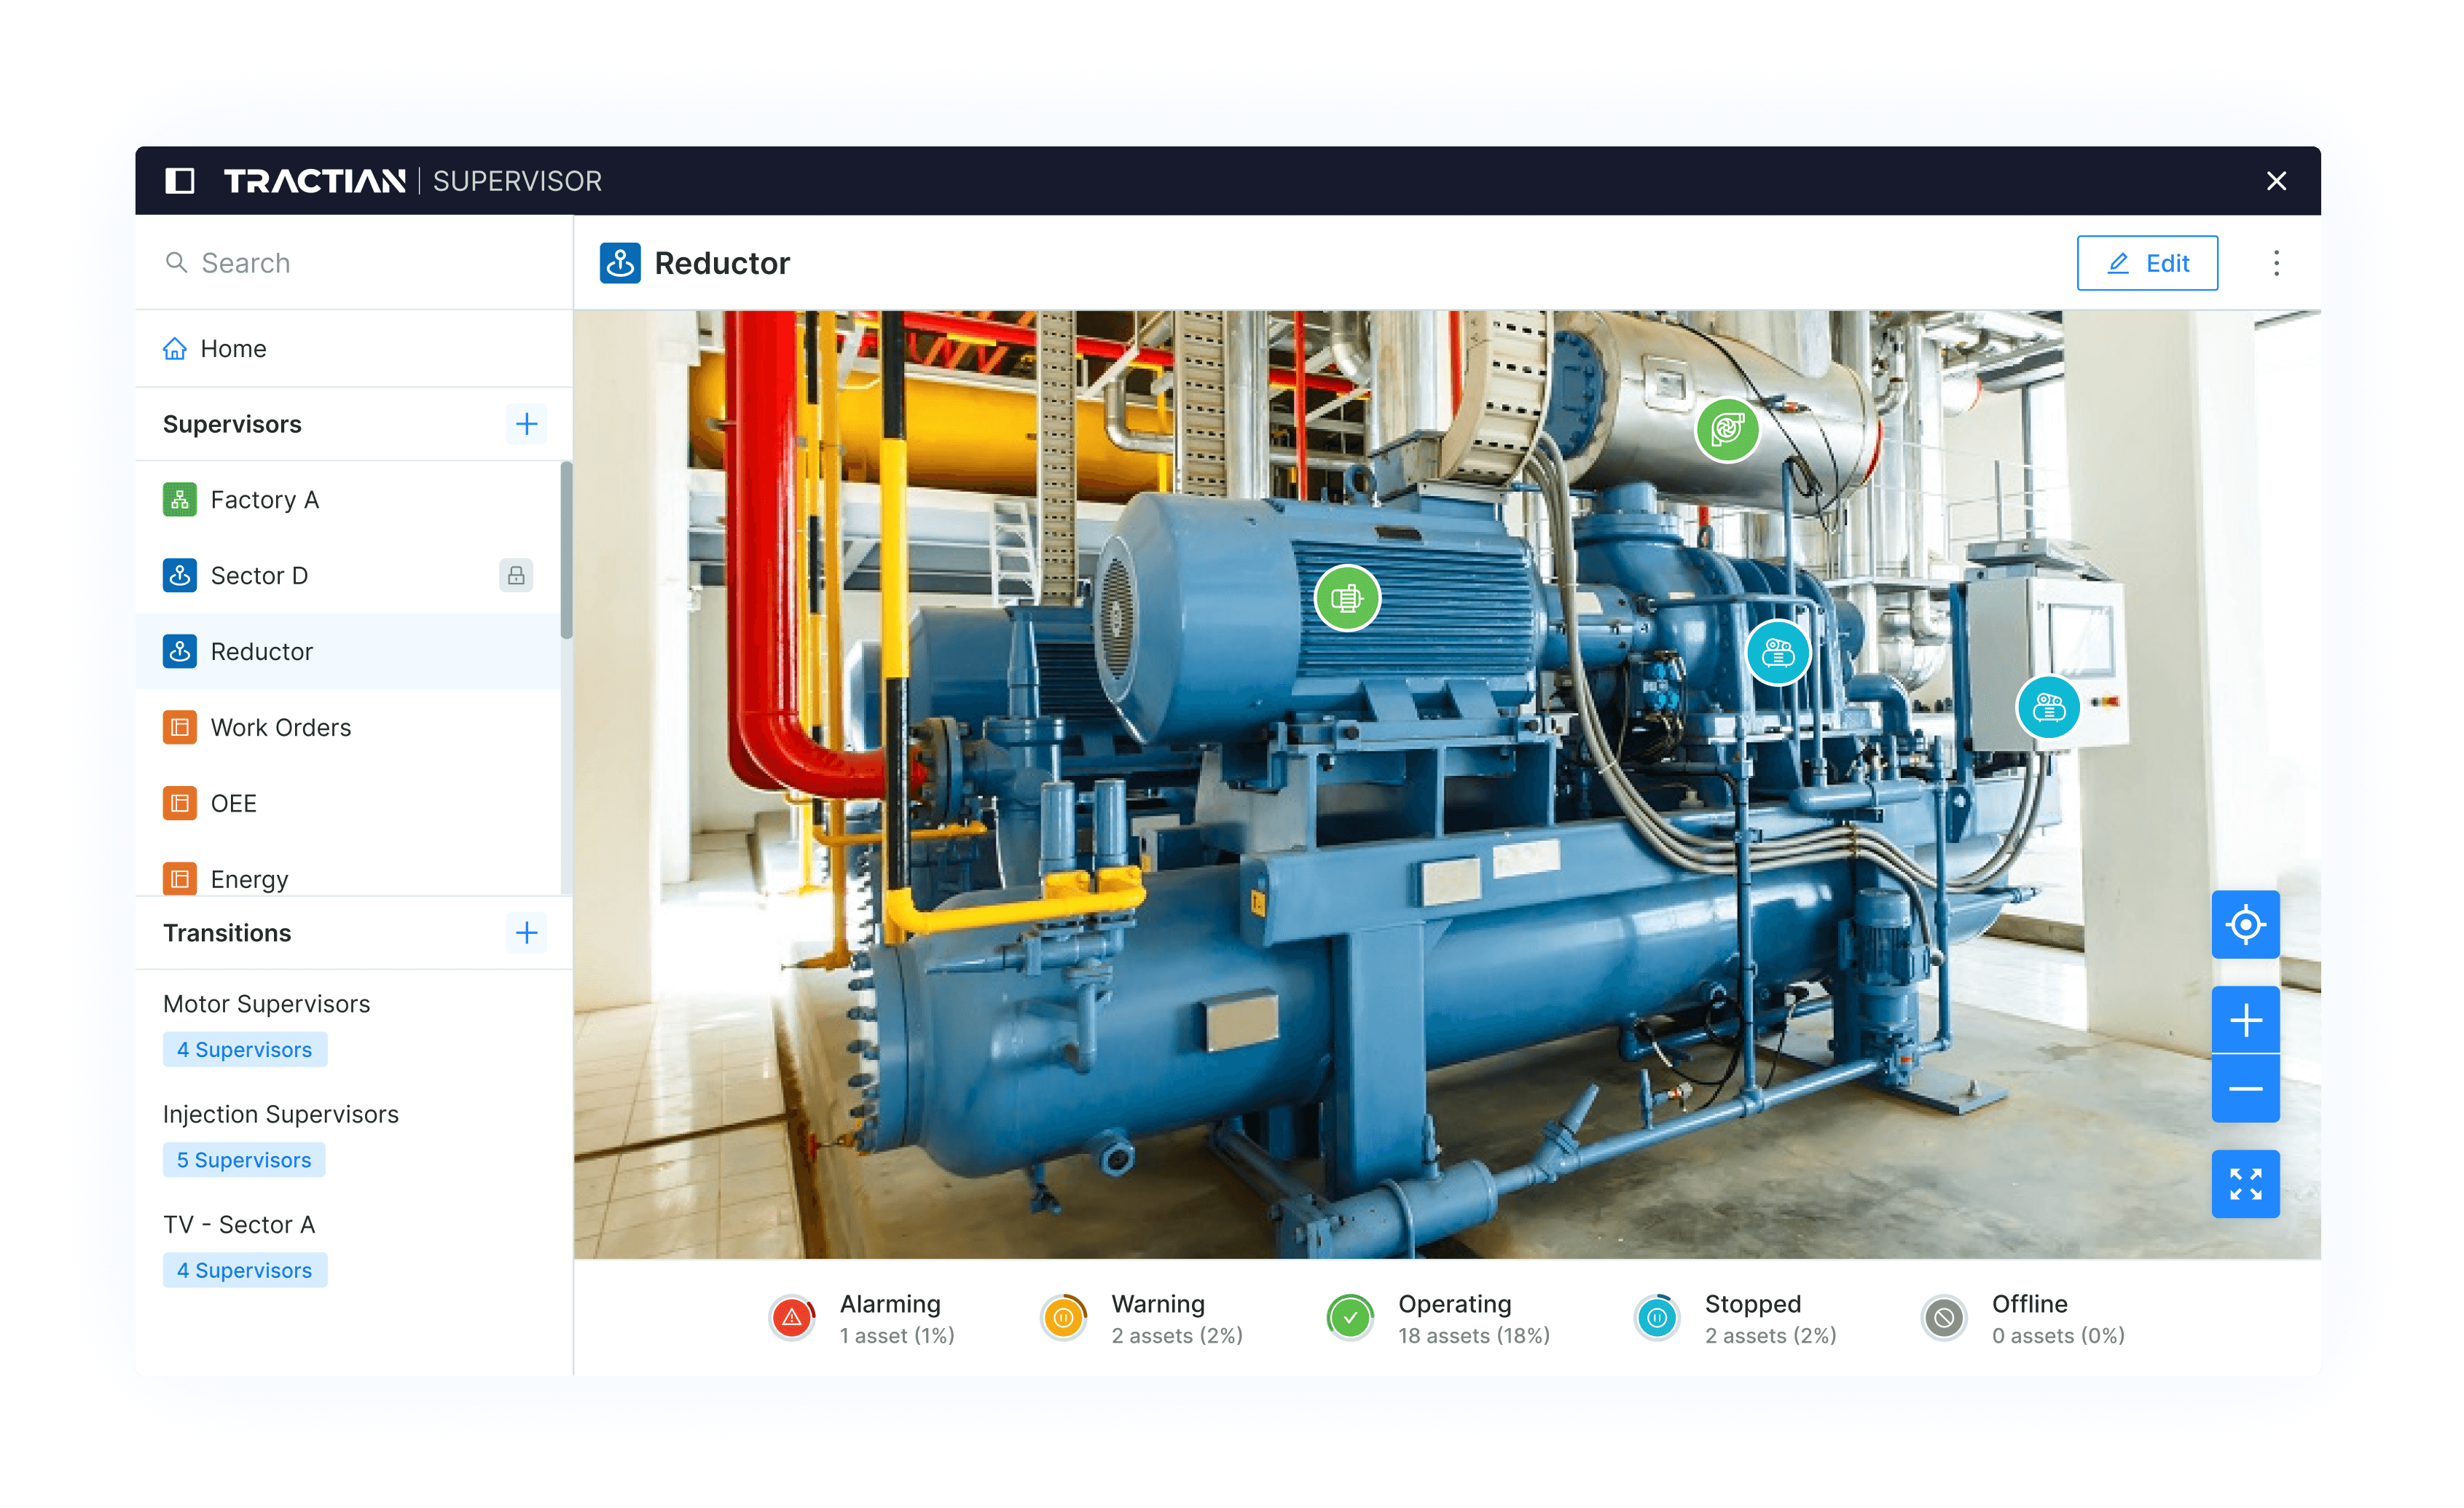The image size is (2464, 1508).
Task: Click the Edit button
Action: pyautogui.click(x=2146, y=263)
